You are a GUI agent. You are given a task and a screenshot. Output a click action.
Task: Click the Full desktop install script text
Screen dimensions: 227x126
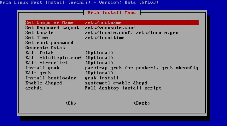[123, 88]
